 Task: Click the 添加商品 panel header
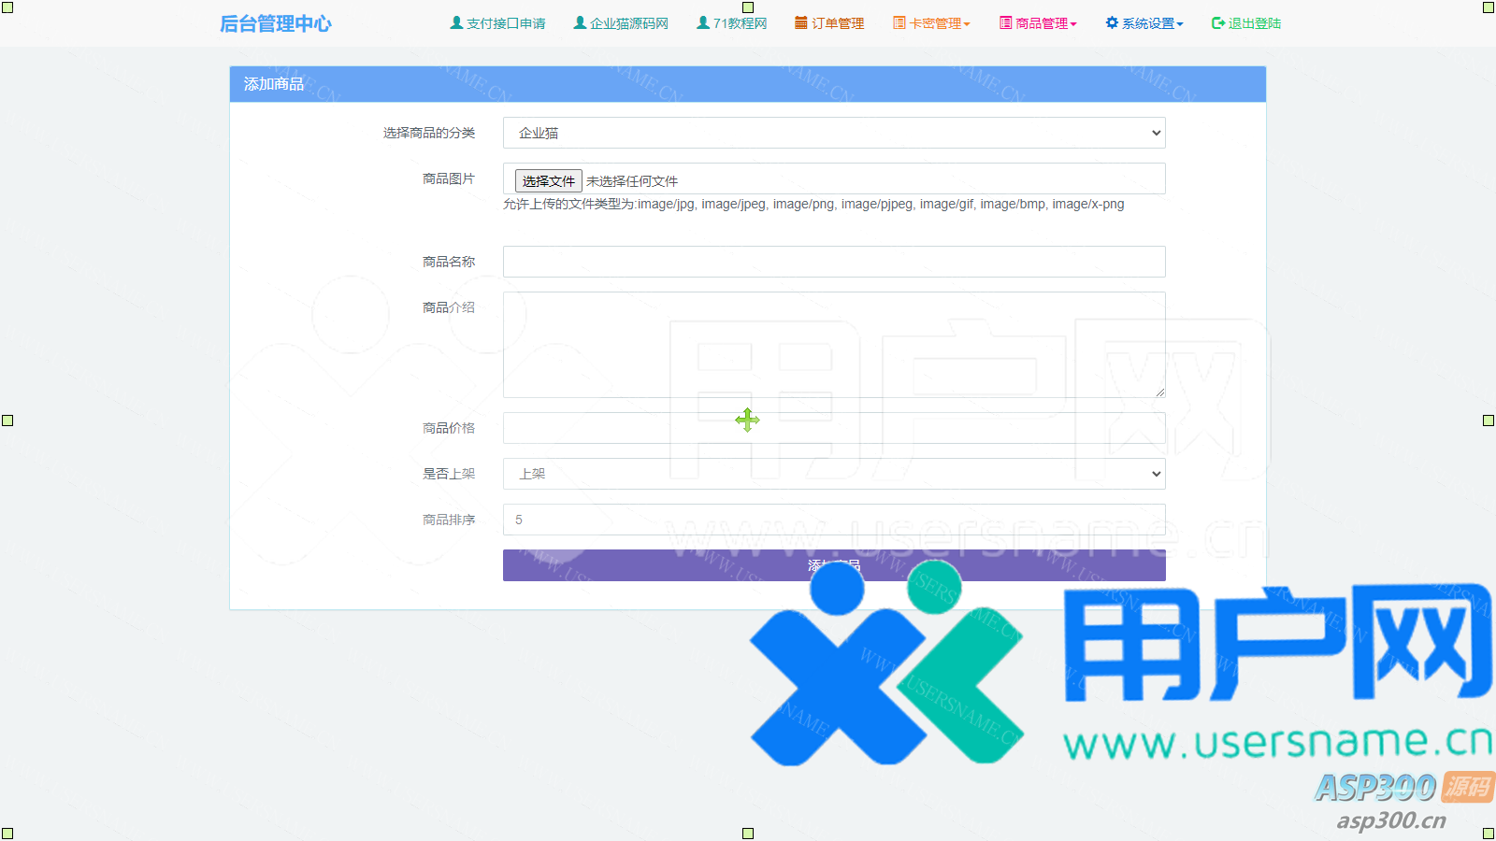pos(748,84)
